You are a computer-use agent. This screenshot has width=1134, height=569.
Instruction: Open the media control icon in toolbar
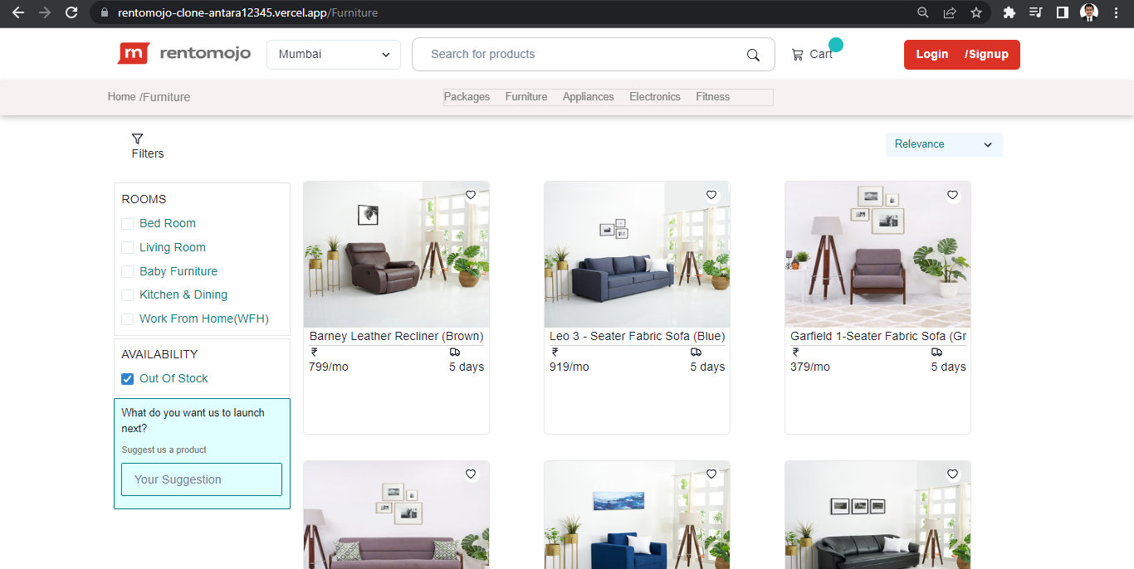click(1035, 12)
